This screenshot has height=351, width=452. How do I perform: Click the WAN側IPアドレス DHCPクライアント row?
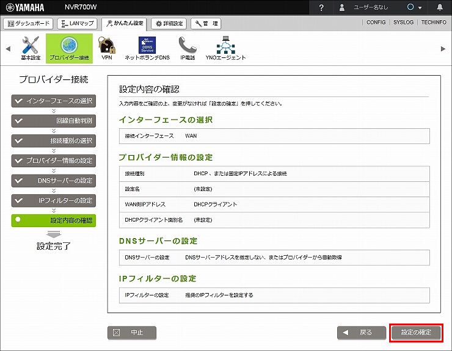tap(274, 204)
